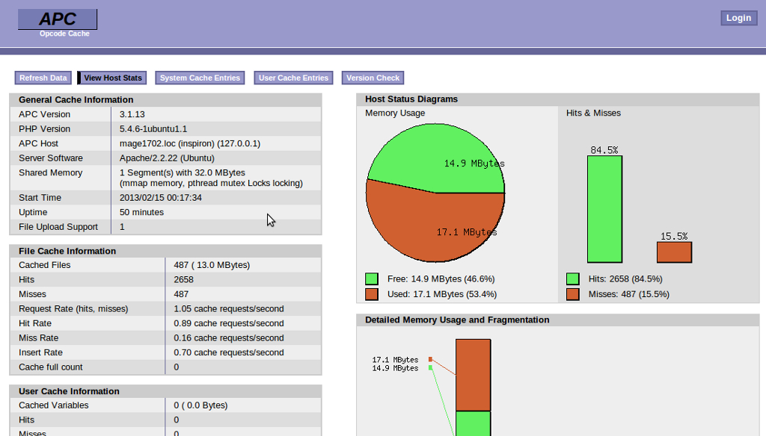Image resolution: width=766 pixels, height=436 pixels.
Task: Click the orange block in the fragmentation diagram
Action: pyautogui.click(x=473, y=375)
